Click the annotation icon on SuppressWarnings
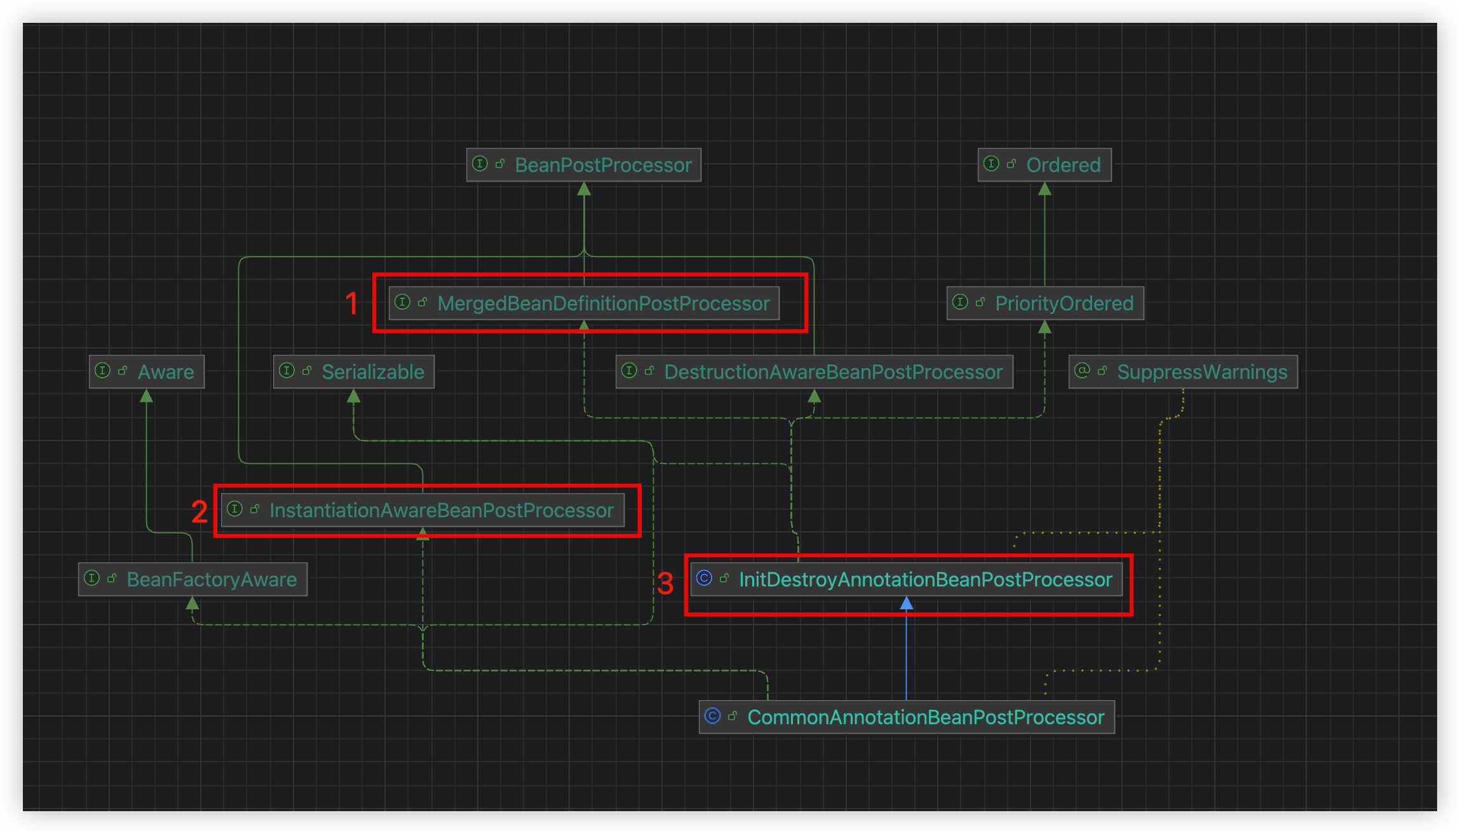This screenshot has height=834, width=1460. coord(1083,371)
